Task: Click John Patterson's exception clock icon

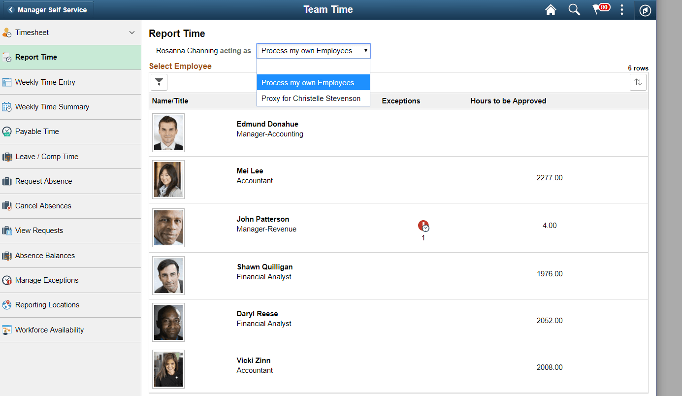Action: (x=423, y=226)
